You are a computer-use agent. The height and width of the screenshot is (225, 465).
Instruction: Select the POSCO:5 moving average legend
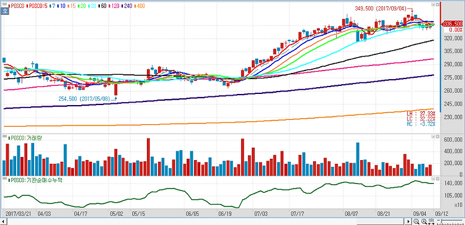point(37,6)
